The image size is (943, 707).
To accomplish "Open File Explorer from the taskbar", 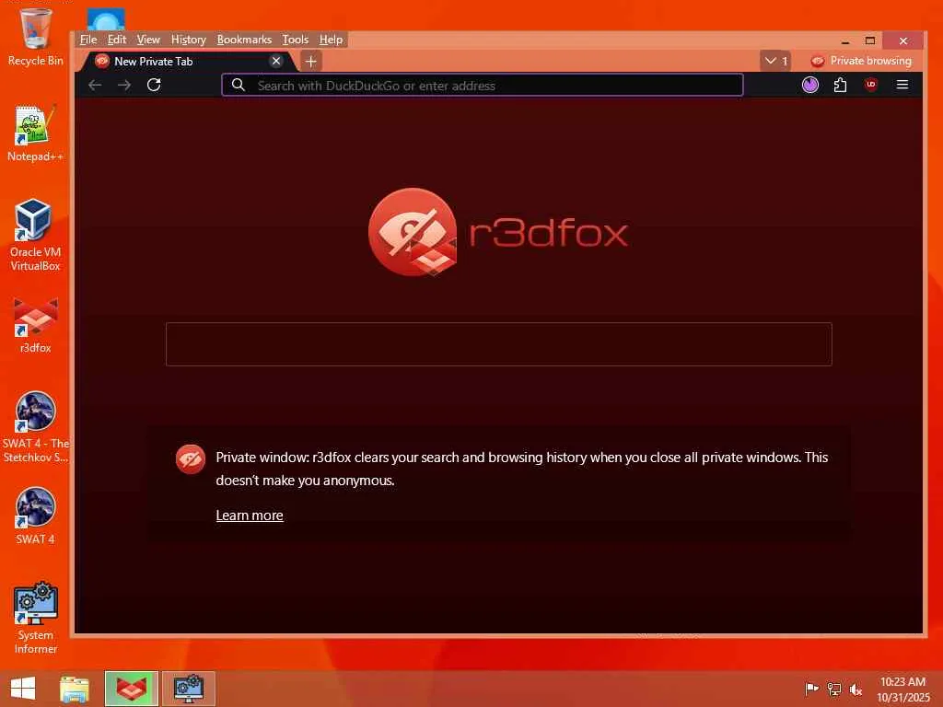I will click(x=75, y=689).
